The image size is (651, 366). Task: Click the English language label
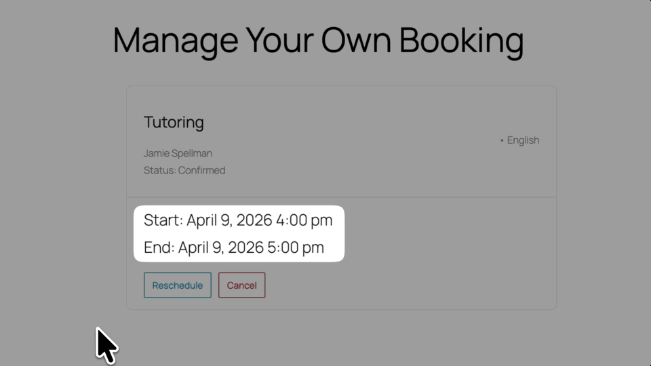pos(523,140)
